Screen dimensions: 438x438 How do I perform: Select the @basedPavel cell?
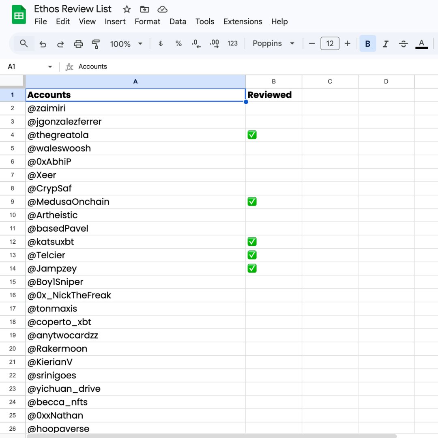tap(135, 228)
